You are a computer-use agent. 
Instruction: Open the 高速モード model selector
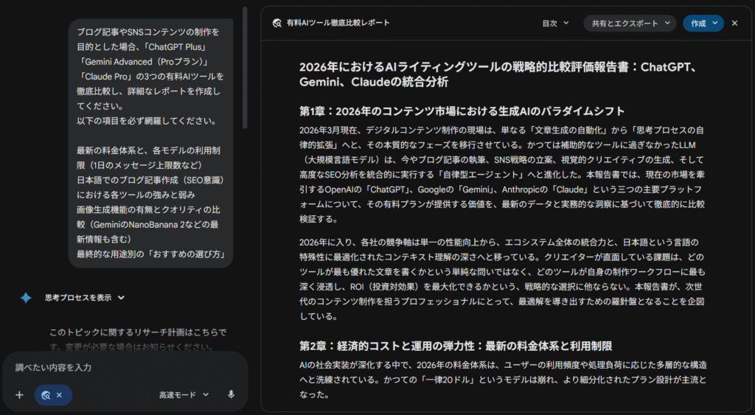(x=184, y=395)
